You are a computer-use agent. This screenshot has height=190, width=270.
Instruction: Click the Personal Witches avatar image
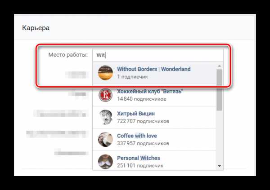[x=105, y=161]
